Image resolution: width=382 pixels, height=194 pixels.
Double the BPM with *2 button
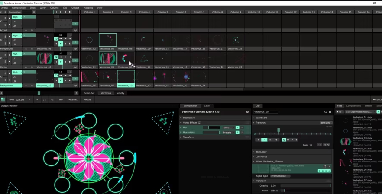52,99
